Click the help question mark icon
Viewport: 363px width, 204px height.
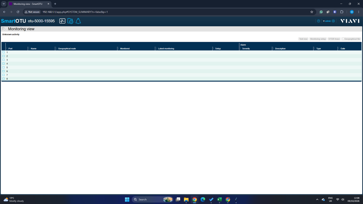point(319,21)
